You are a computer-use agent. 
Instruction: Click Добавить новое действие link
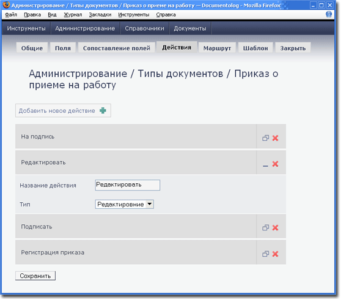click(57, 111)
